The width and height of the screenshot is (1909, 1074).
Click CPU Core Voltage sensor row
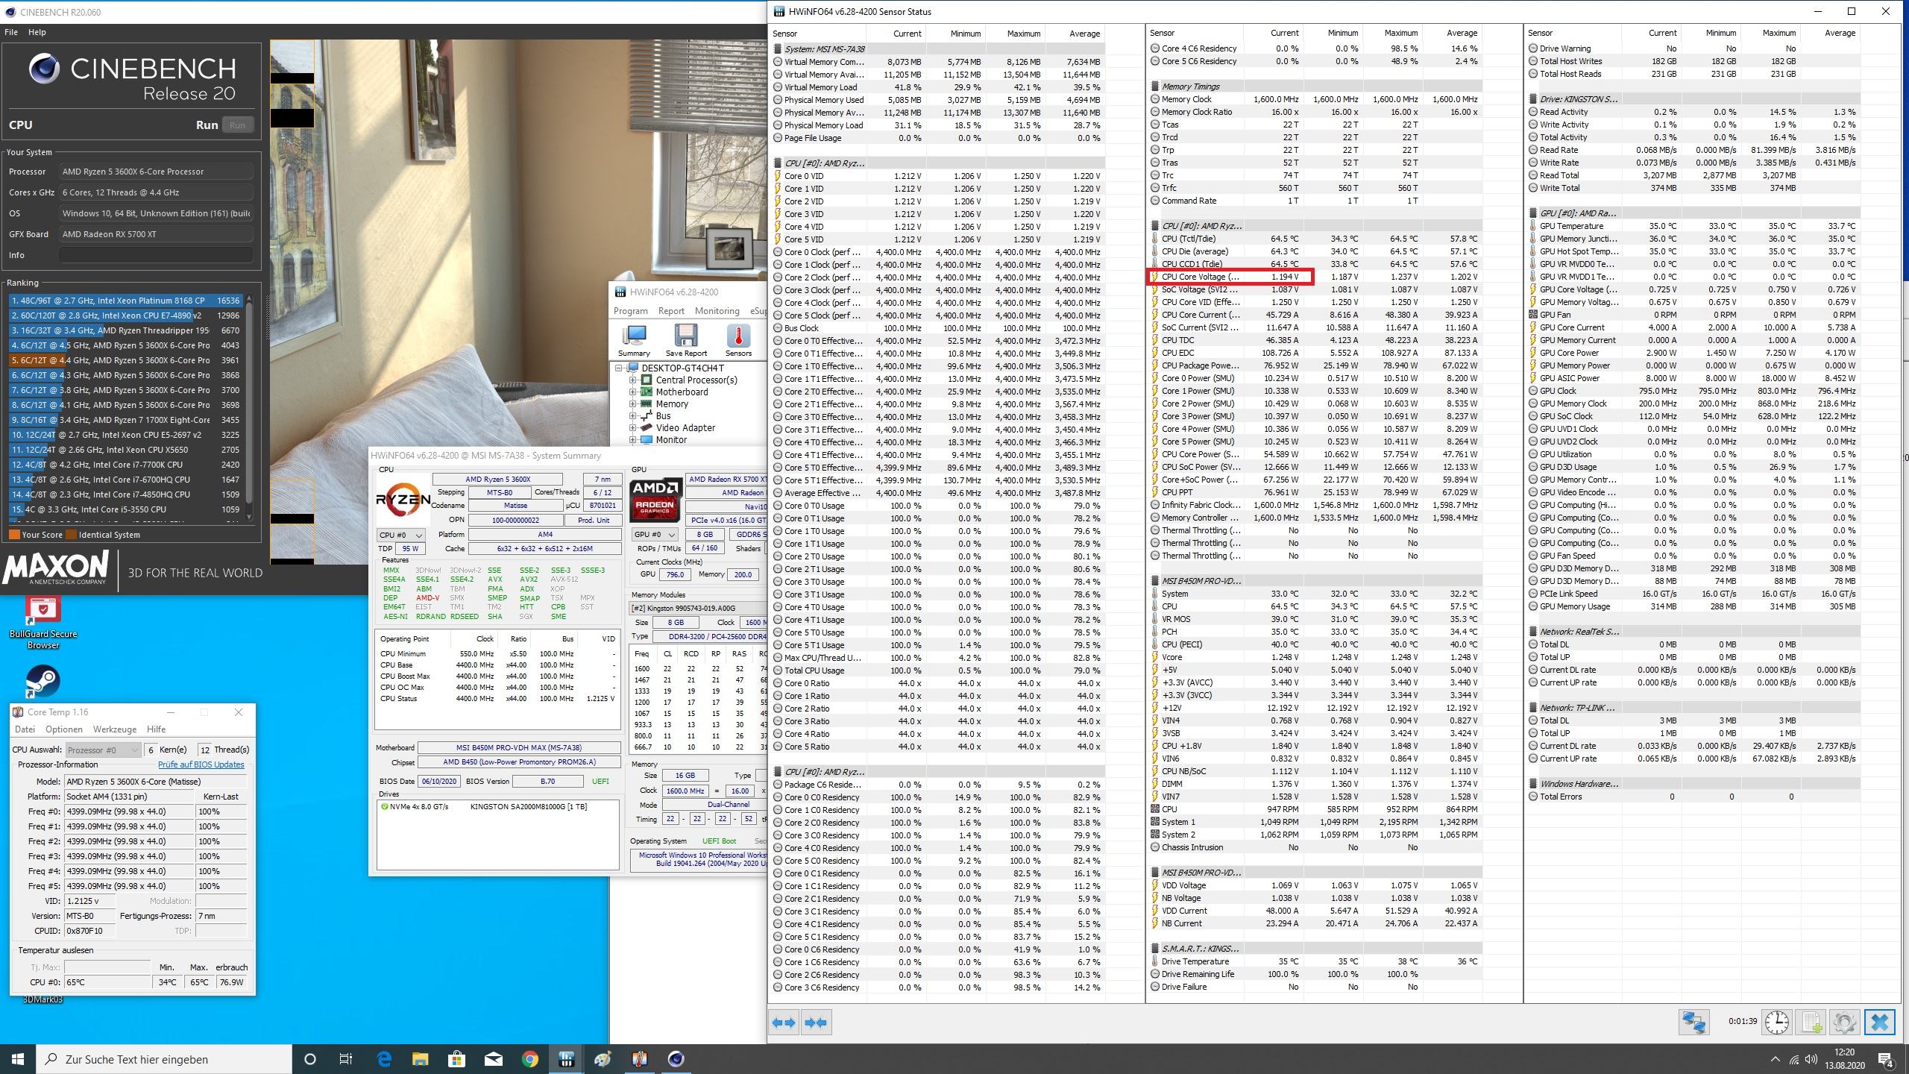(x=1314, y=277)
